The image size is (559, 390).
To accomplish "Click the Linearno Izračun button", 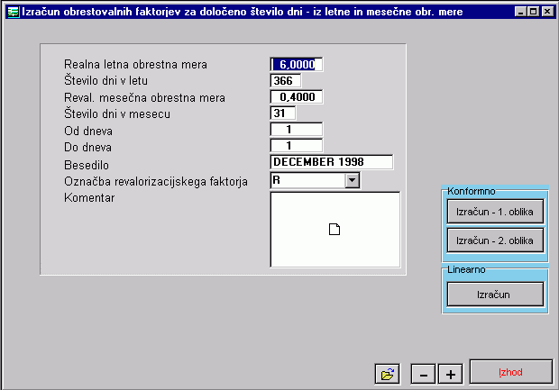I will [x=495, y=295].
